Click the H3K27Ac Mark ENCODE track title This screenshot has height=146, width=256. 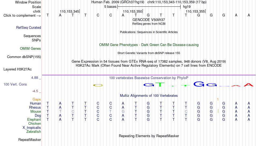point(149,66)
